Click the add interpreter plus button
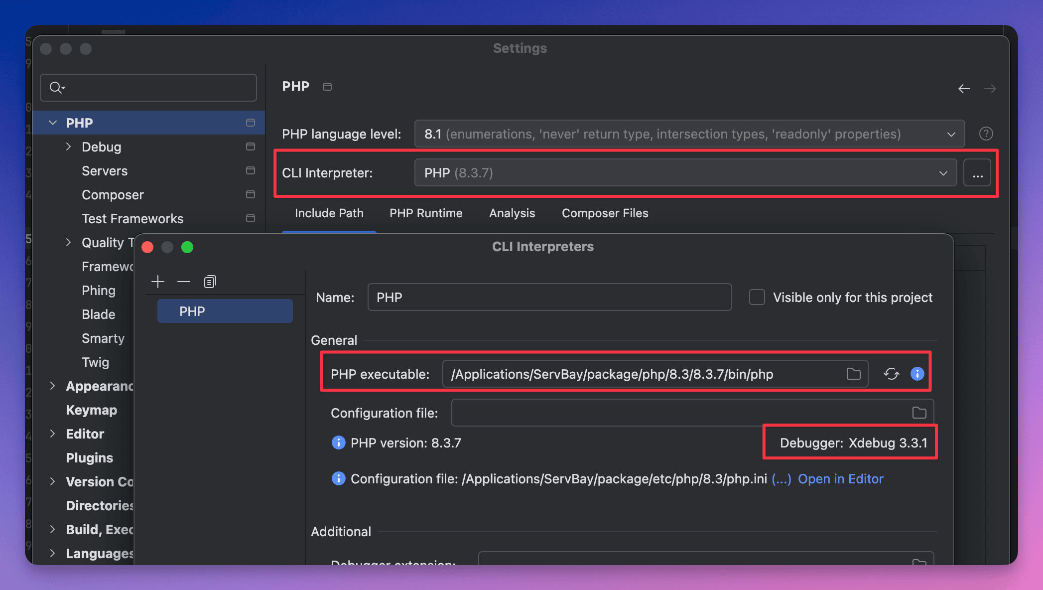Image resolution: width=1043 pixels, height=590 pixels. click(157, 281)
